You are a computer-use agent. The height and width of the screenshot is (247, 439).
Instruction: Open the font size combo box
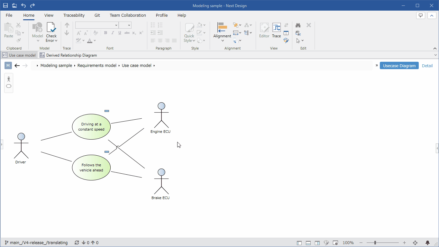pyautogui.click(x=125, y=25)
